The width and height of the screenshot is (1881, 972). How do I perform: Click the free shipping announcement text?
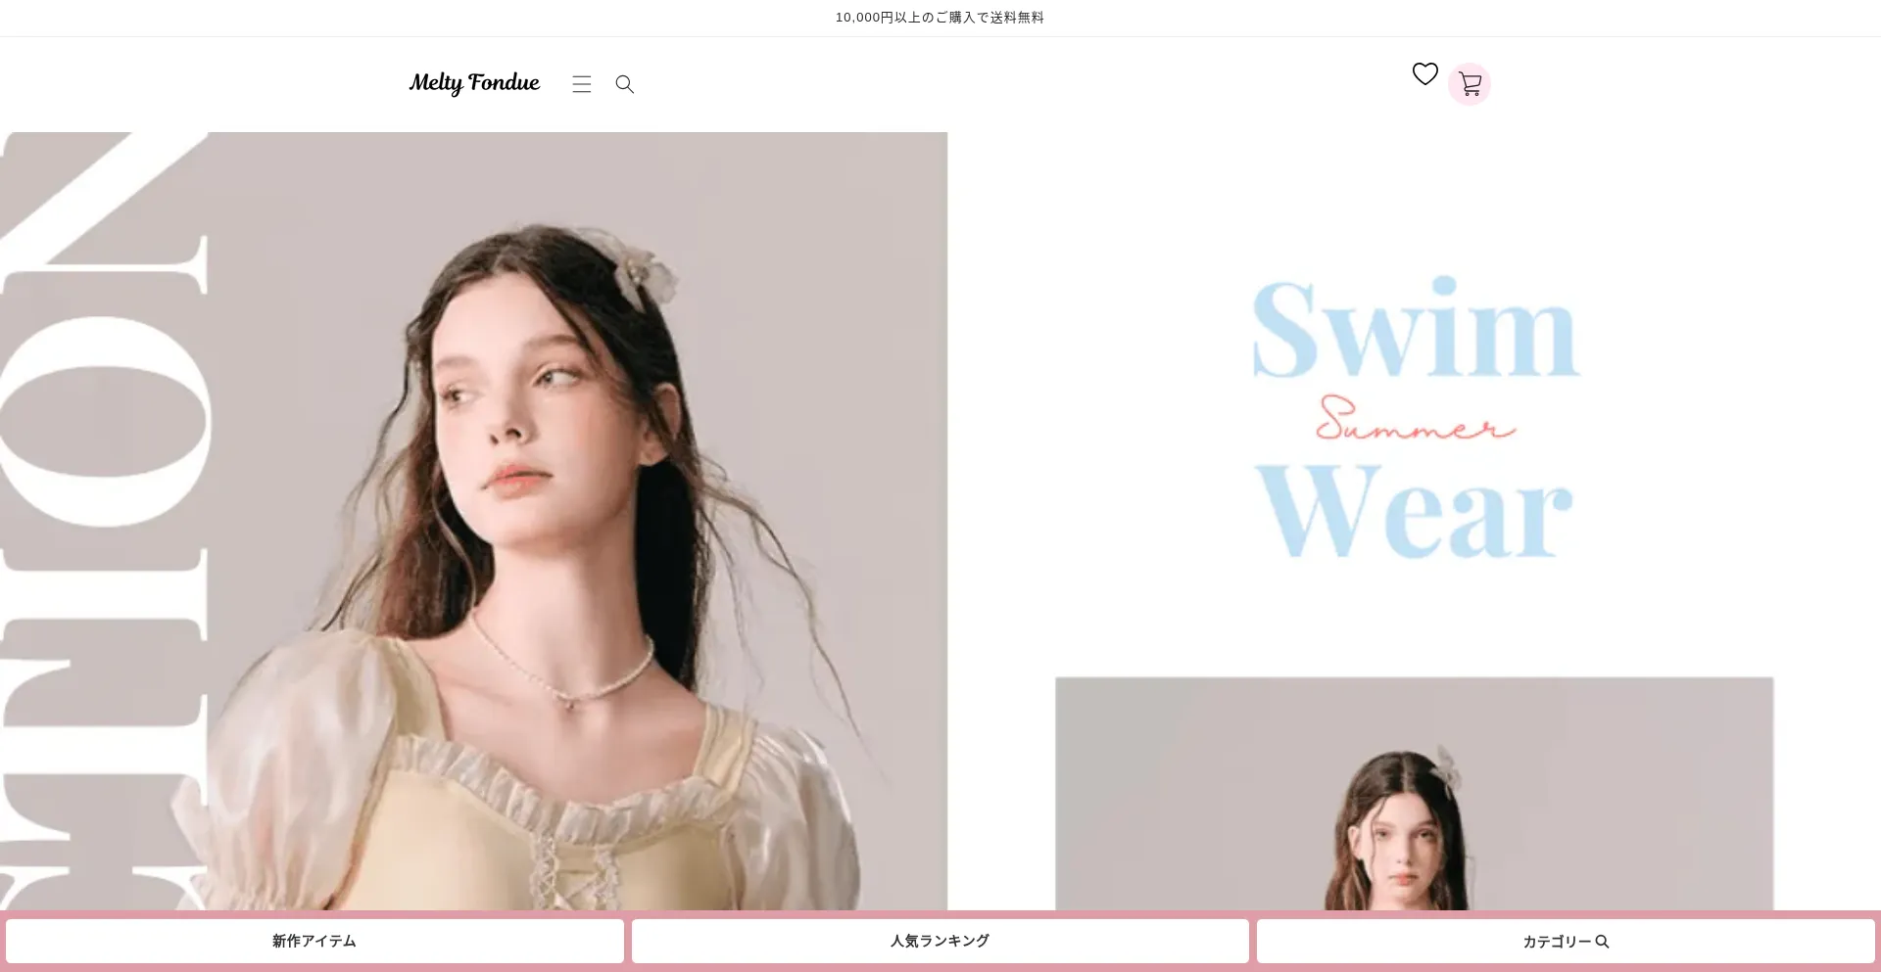coord(940,18)
